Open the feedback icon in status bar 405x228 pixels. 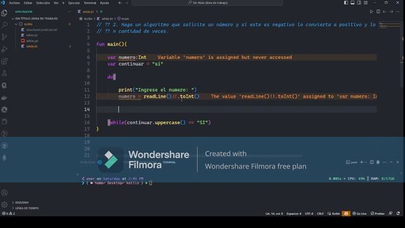pyautogui.click(x=390, y=213)
